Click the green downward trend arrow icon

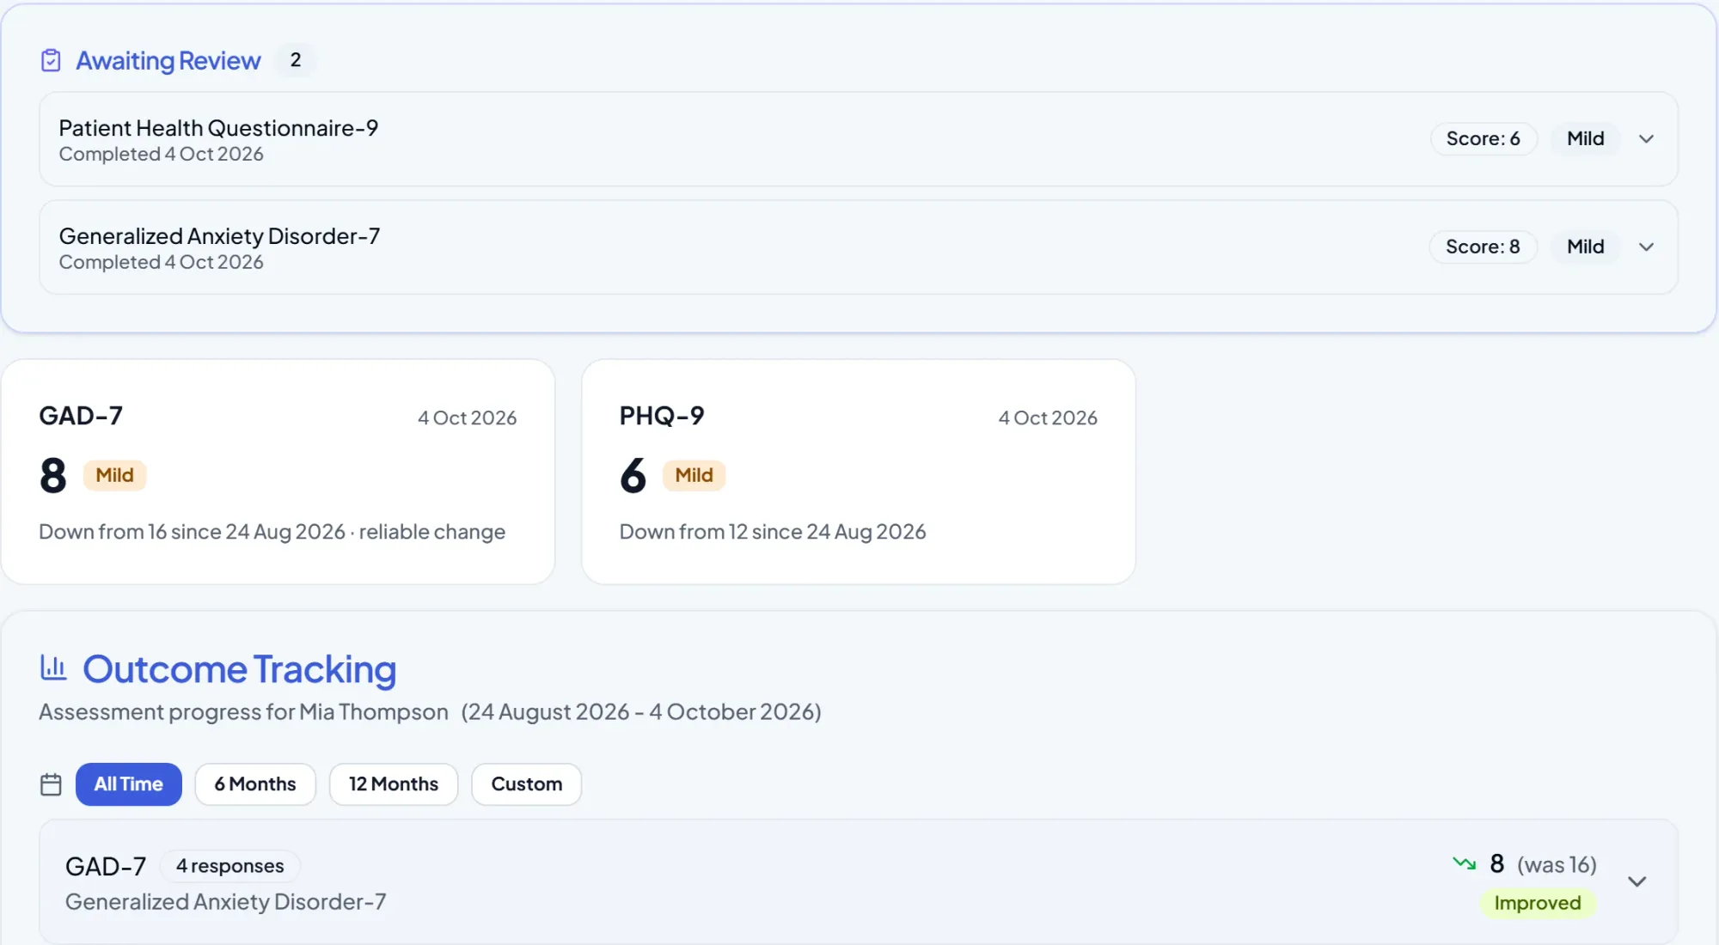point(1464,863)
